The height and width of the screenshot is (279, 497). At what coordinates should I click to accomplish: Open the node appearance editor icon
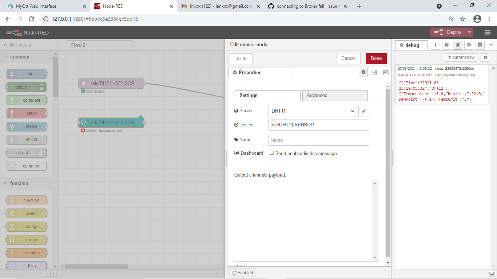coord(386,72)
